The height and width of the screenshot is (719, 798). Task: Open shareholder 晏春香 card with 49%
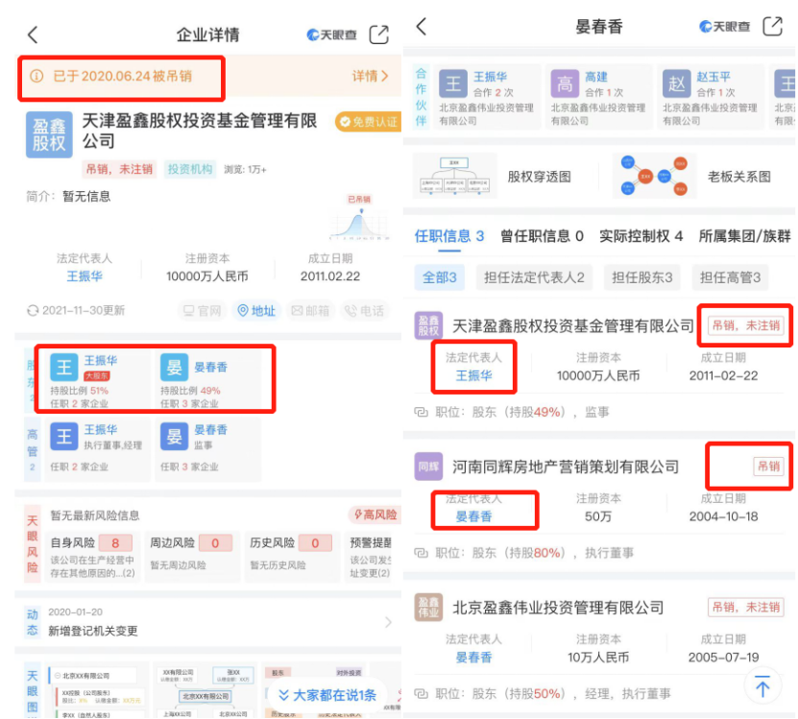209,380
